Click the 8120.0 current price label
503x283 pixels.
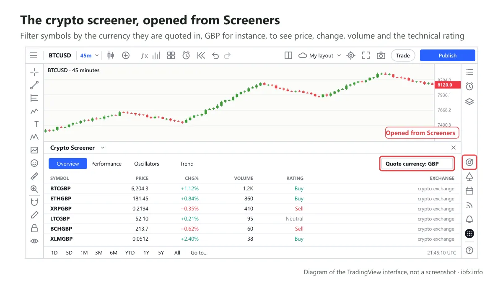pos(447,85)
